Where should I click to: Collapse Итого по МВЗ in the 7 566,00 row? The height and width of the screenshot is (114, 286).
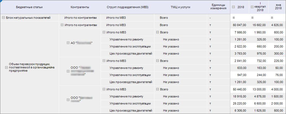click(x=104, y=32)
